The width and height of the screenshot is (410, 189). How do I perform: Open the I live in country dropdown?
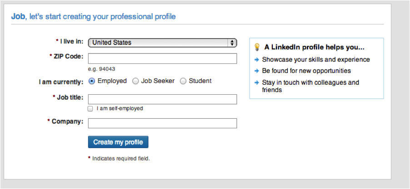point(162,43)
